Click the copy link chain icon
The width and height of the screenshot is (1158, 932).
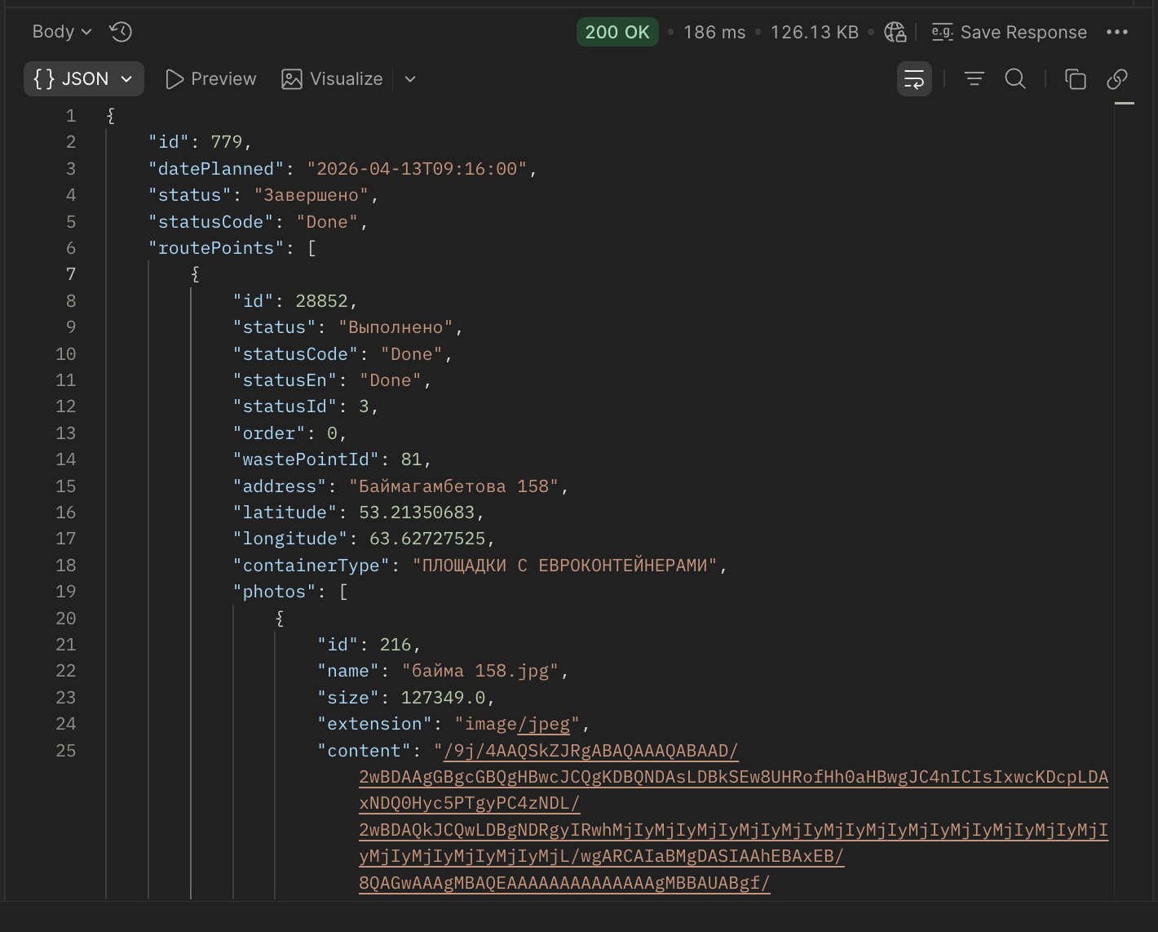pyautogui.click(x=1117, y=79)
